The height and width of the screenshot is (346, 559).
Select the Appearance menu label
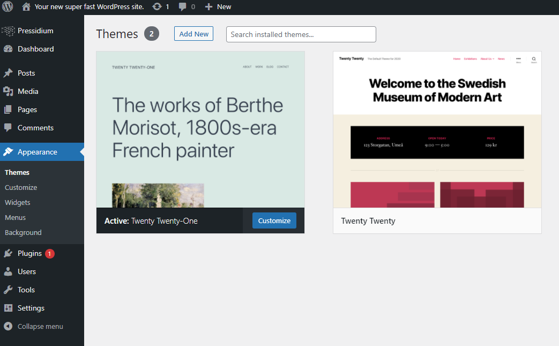[38, 152]
